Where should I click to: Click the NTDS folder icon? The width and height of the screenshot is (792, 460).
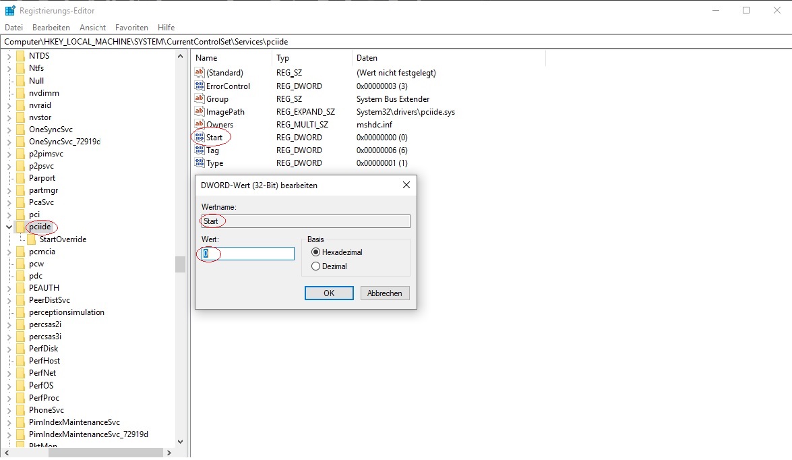(x=20, y=55)
